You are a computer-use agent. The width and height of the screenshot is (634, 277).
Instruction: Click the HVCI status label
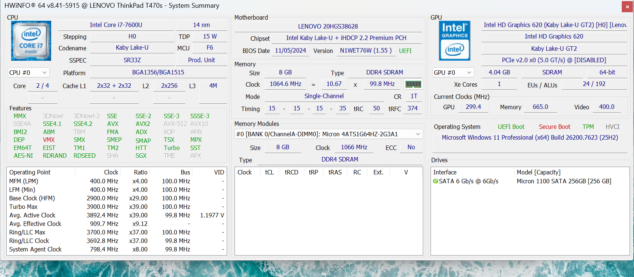[x=613, y=127]
